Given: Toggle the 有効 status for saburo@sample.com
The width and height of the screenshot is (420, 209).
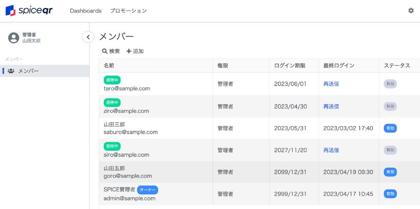Looking at the screenshot, I should (390, 128).
